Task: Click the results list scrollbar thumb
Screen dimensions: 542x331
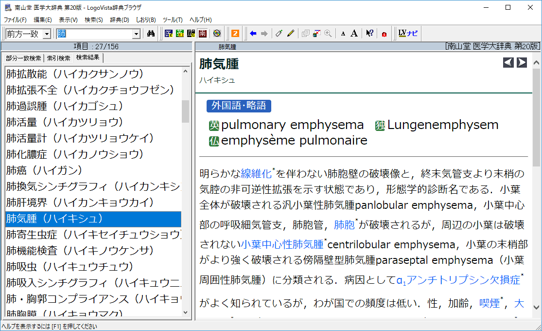Action: click(x=186, y=111)
